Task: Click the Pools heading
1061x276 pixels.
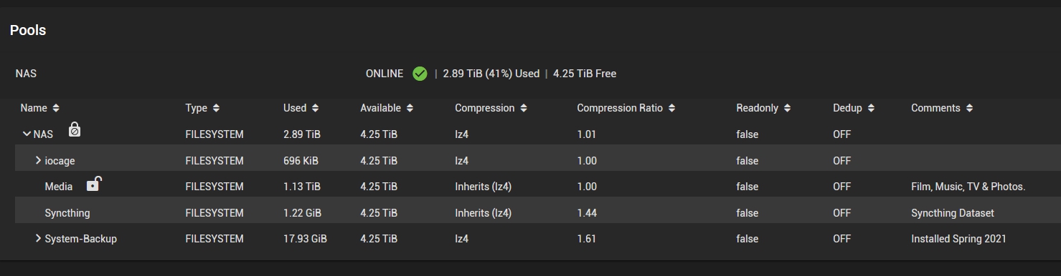Action: click(28, 30)
